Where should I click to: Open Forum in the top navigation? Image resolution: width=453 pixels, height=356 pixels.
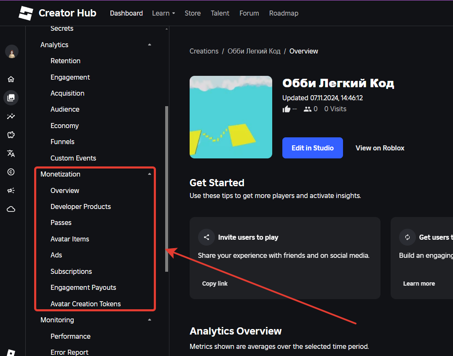coord(249,13)
